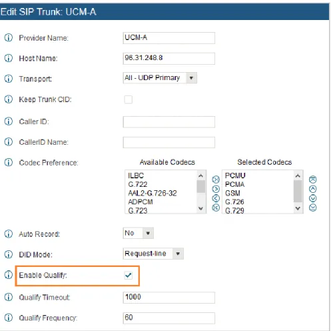
Task: Click info icon beside Qualify Frequency
Action: pyautogui.click(x=9, y=318)
